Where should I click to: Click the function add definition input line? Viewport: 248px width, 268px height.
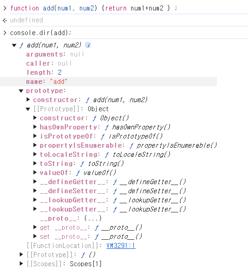coord(94,8)
